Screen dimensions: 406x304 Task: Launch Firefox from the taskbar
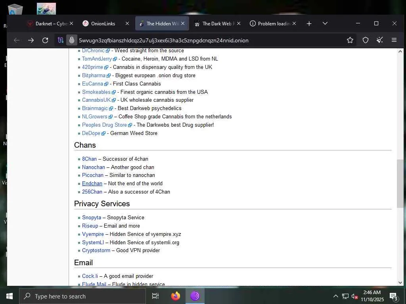[x=176, y=296]
